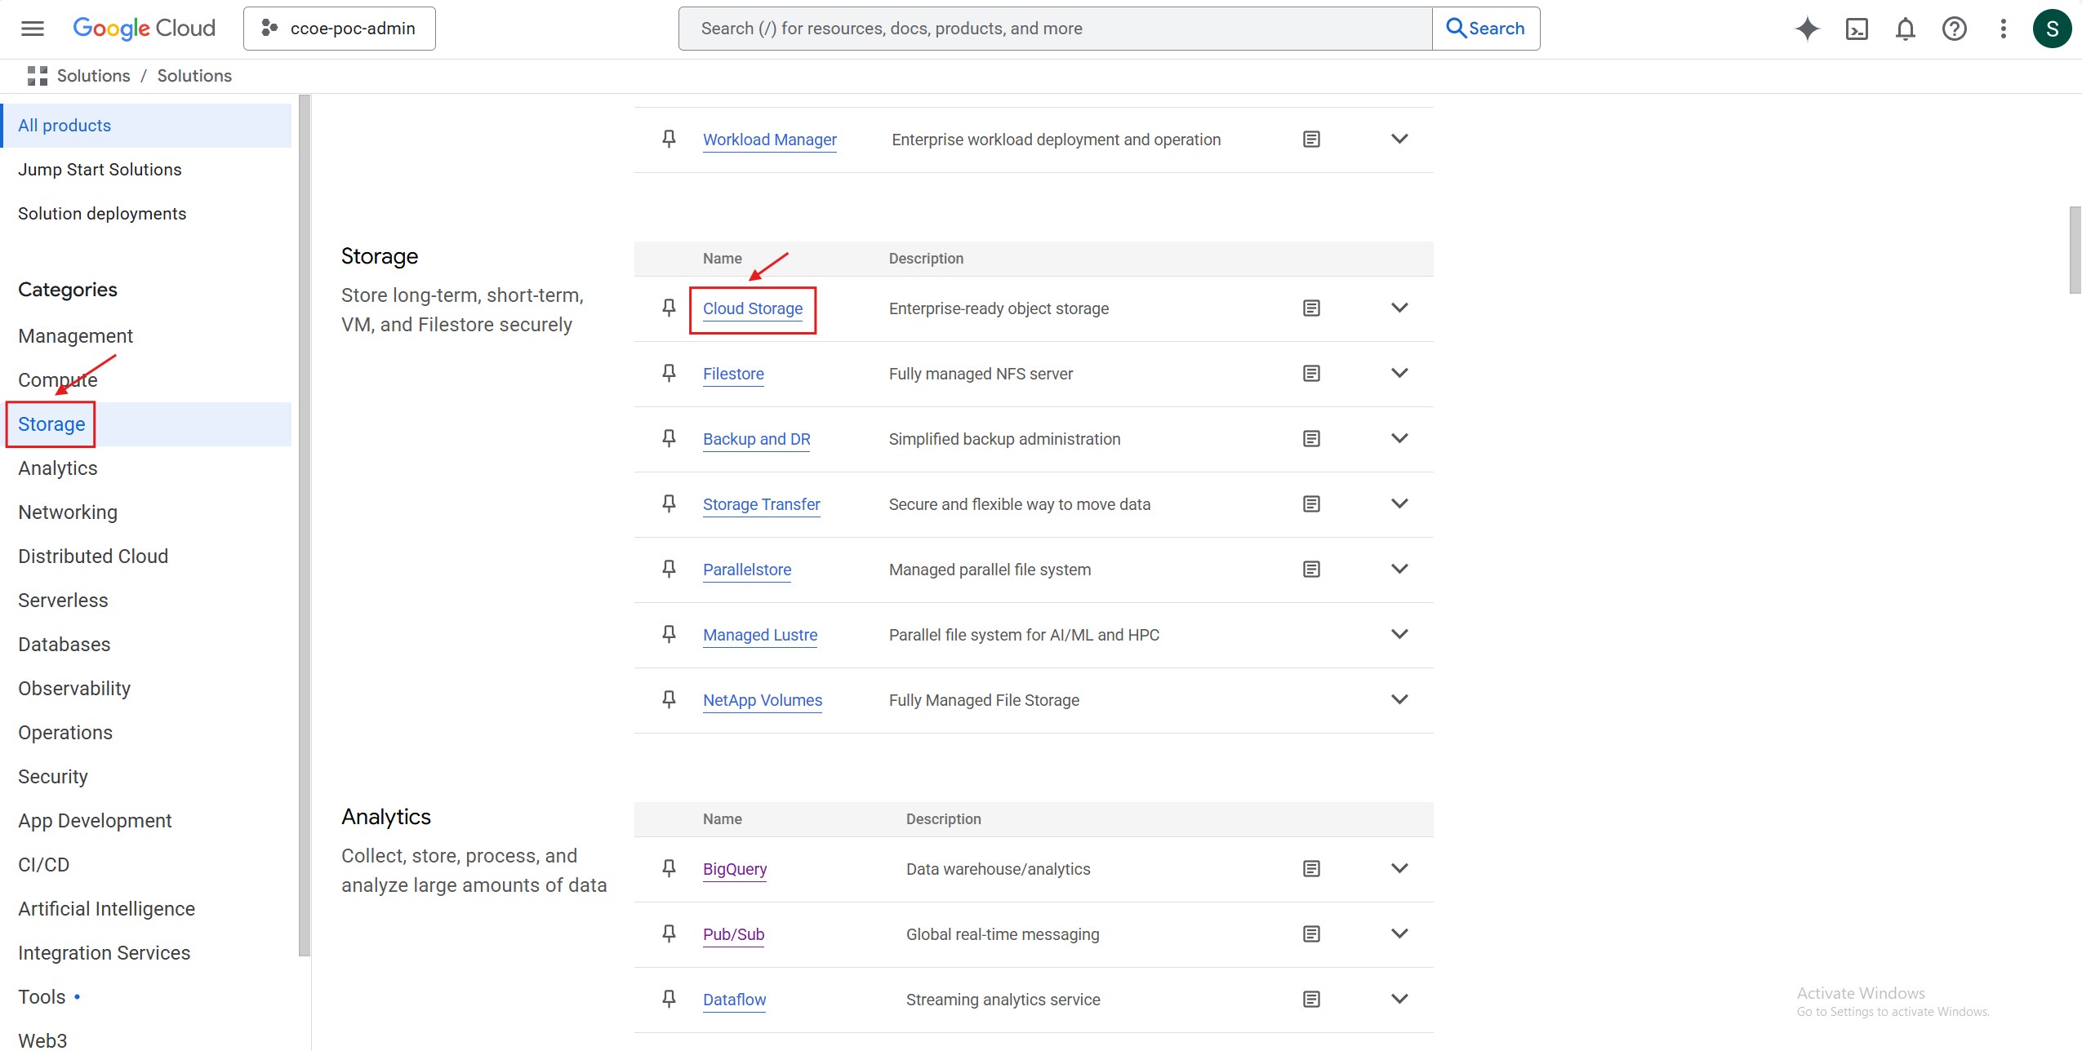
Task: Open documentation icon for BigQuery row
Action: point(1311,869)
